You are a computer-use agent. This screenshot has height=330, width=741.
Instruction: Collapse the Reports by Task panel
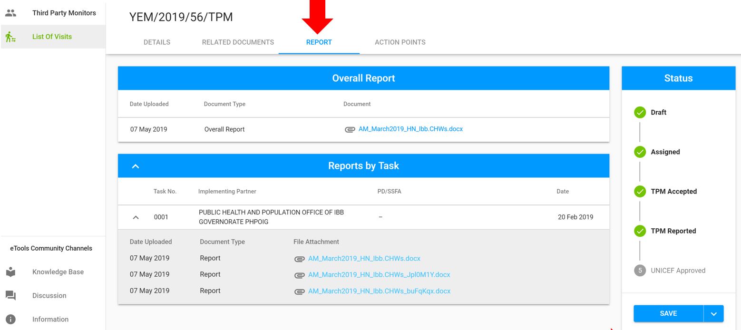(x=136, y=166)
